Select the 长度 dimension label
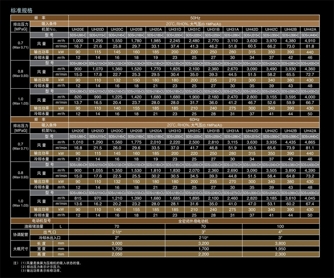Viewport: 334px width, 278px height. (41, 243)
